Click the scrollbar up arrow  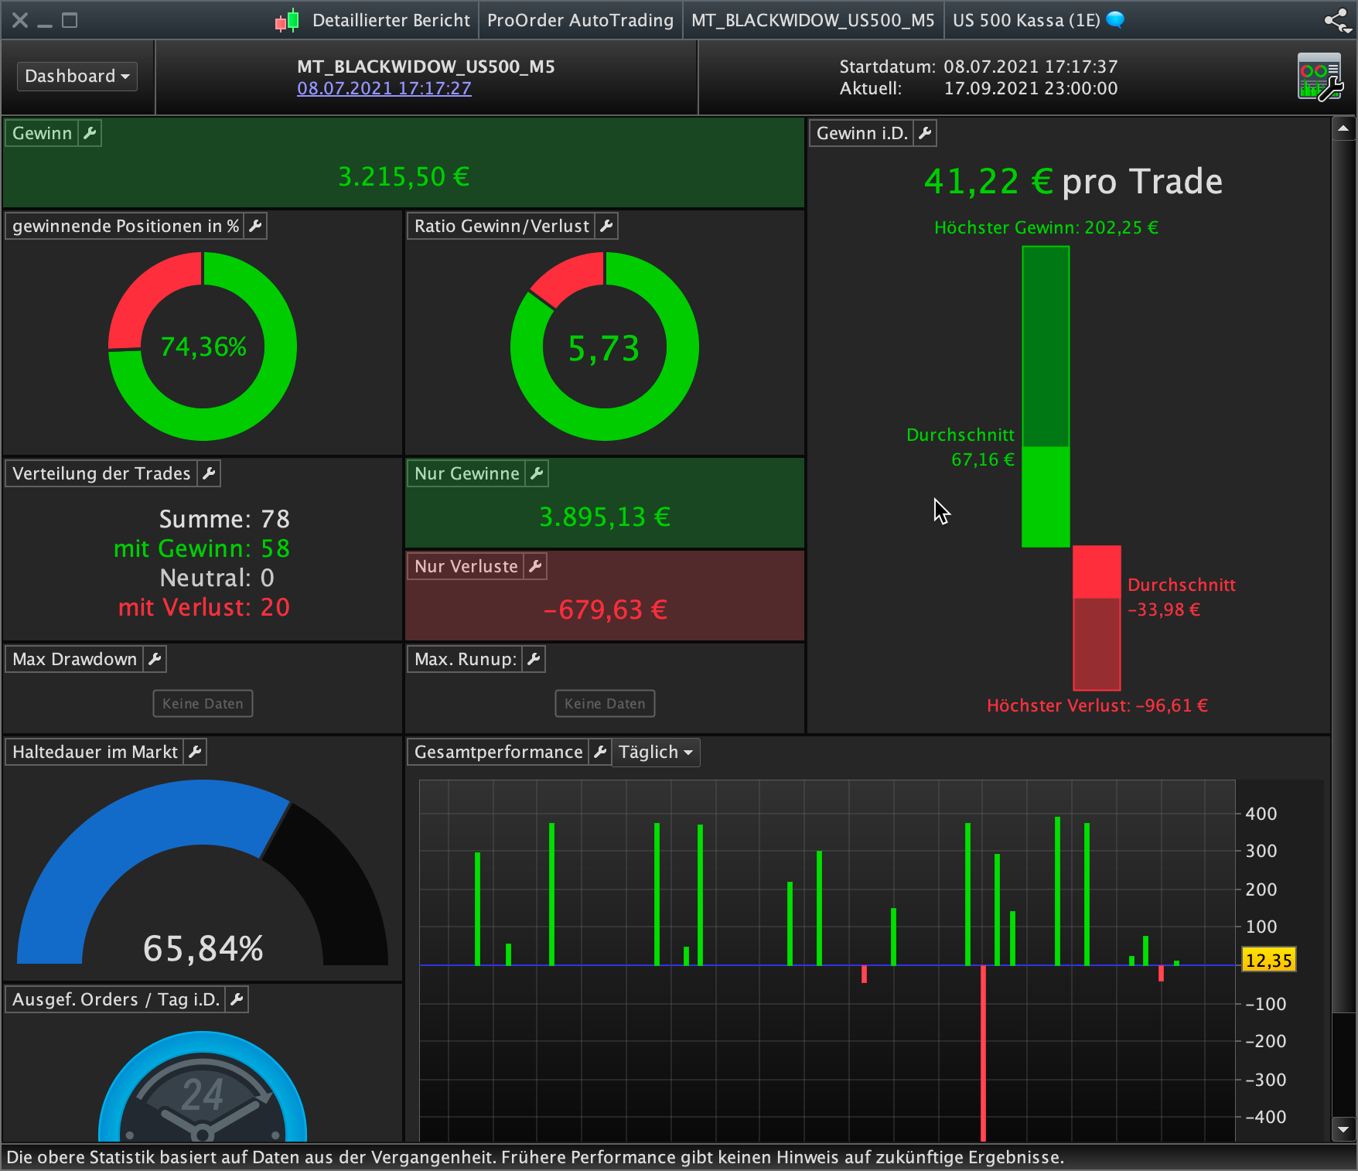[x=1343, y=128]
